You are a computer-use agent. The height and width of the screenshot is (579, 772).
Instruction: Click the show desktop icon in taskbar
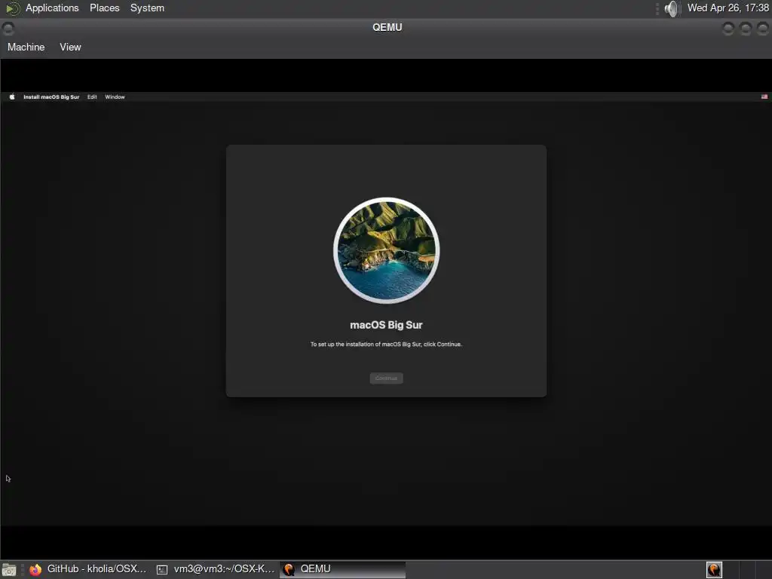click(x=9, y=570)
